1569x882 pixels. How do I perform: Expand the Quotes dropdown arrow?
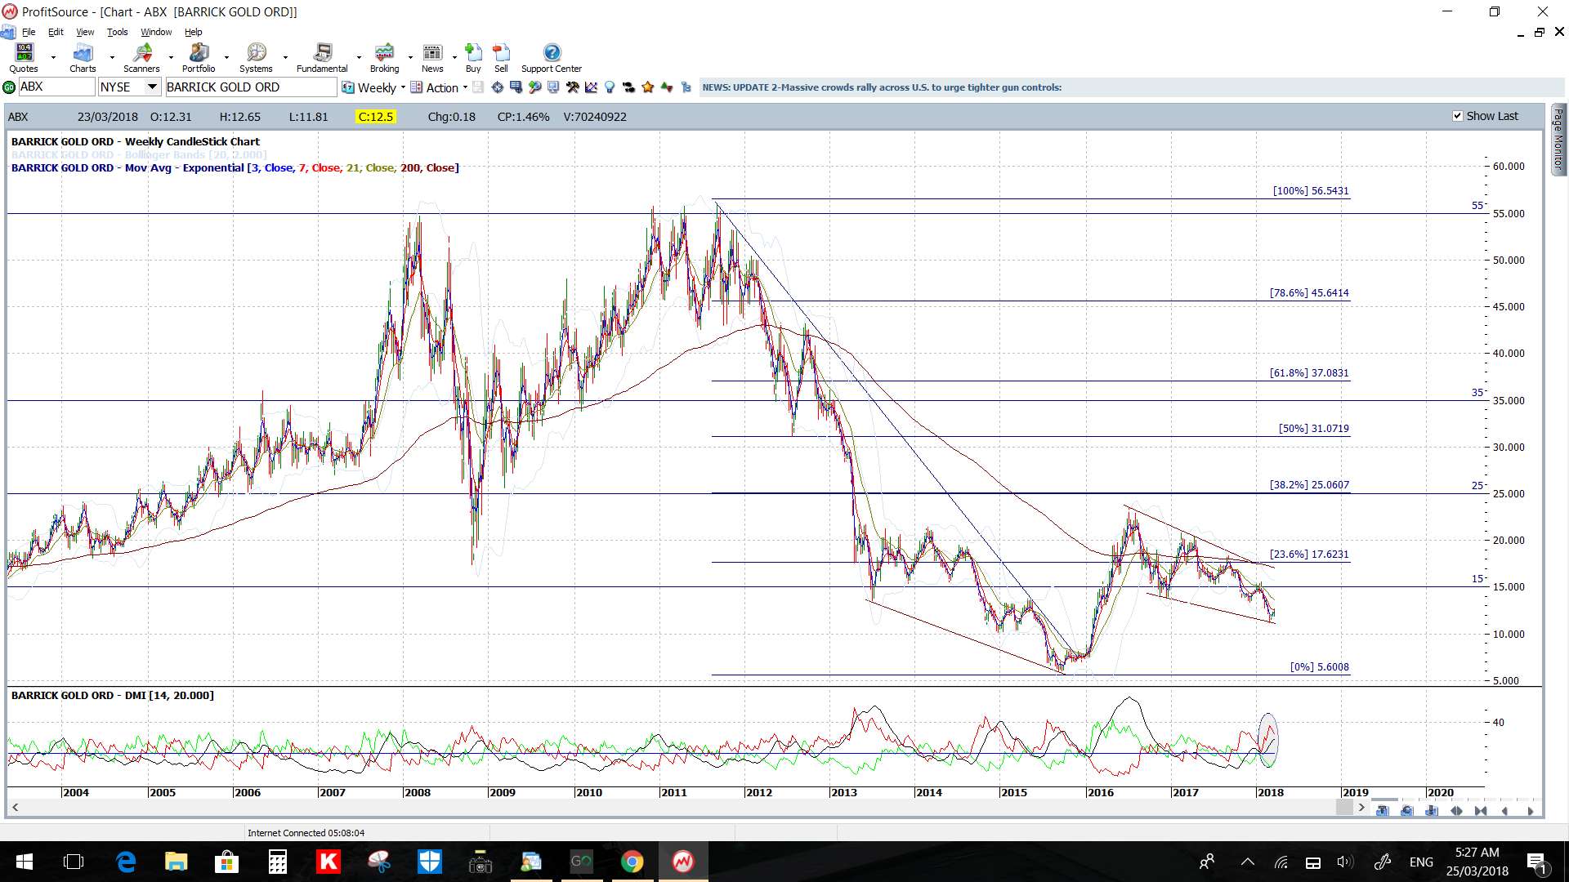click(x=53, y=57)
